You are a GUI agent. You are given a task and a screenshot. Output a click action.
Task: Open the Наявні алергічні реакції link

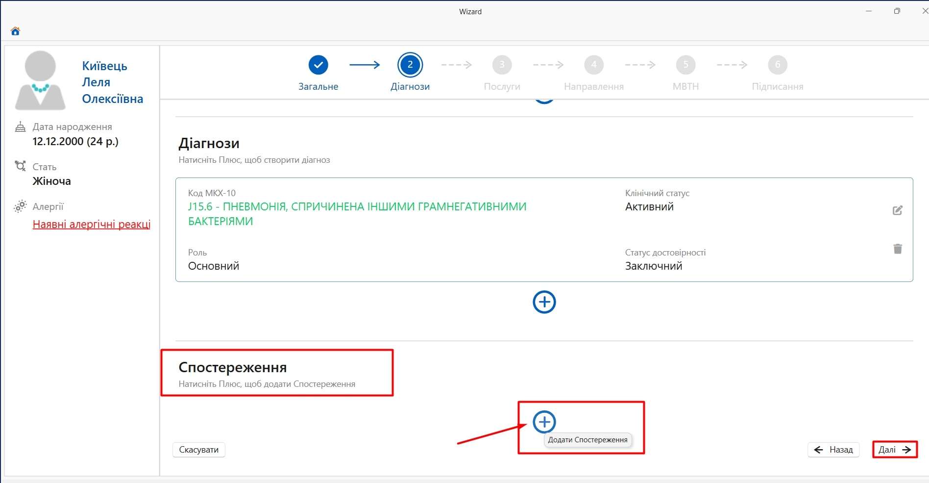click(92, 225)
